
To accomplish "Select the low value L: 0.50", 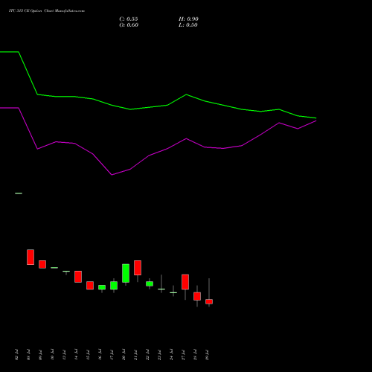I will click(x=188, y=25).
